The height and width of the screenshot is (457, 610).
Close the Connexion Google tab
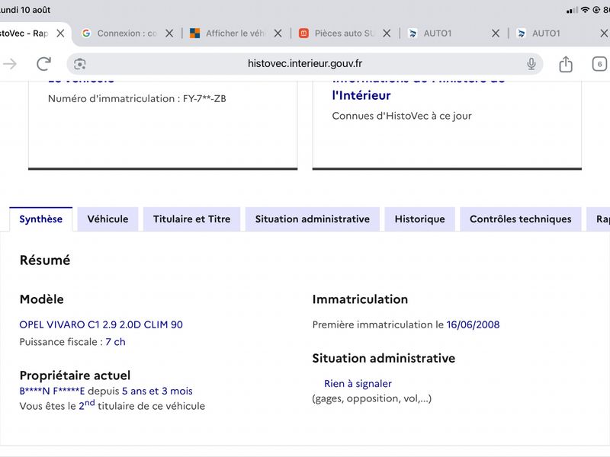169,34
